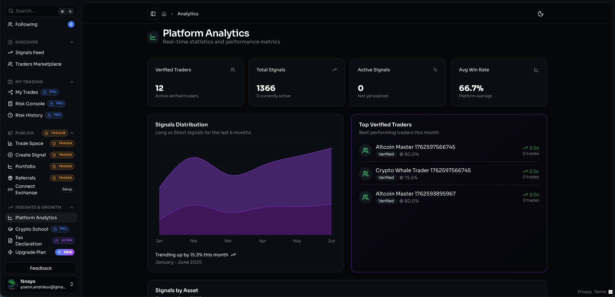
Task: Open Tax Declaration
Action: point(41,241)
